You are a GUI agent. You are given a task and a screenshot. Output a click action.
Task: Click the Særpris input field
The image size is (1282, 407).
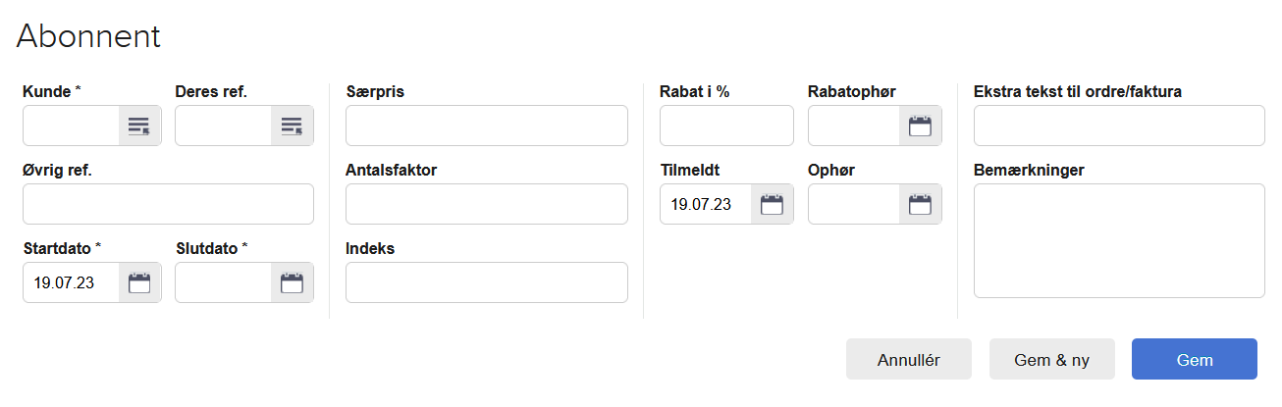coord(486,126)
